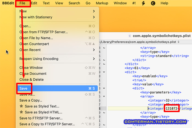Choose Save a Copy to FTP/SFTP Server...
This screenshot has width=192, height=128.
tap(57, 124)
